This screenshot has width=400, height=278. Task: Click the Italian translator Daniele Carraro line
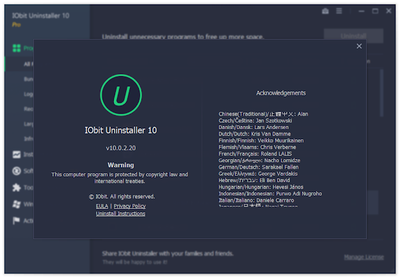click(256, 200)
